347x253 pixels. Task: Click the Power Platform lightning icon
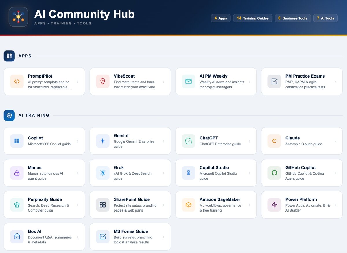pos(274,205)
